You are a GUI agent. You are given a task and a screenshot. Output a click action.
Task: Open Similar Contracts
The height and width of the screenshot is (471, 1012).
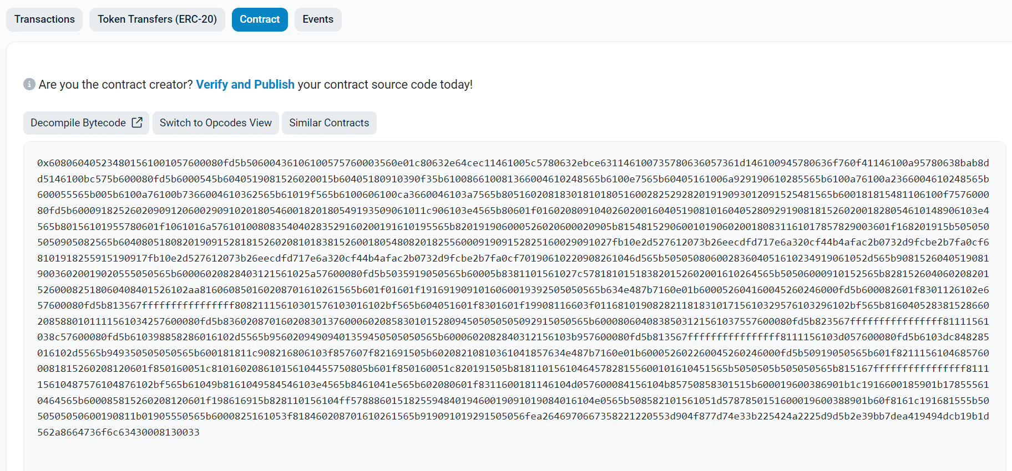pyautogui.click(x=329, y=123)
